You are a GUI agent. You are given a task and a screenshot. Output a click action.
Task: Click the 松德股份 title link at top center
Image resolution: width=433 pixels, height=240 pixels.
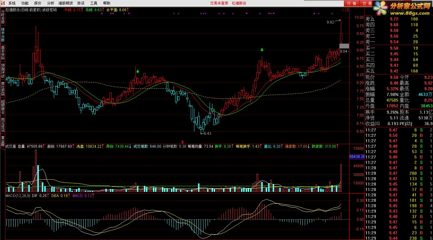tap(239, 3)
